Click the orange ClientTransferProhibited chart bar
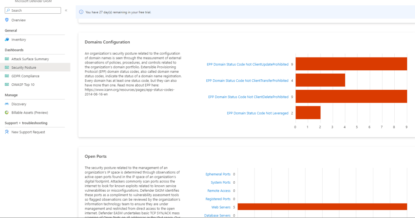Screen dimensions: 415x218 coord(320,80)
